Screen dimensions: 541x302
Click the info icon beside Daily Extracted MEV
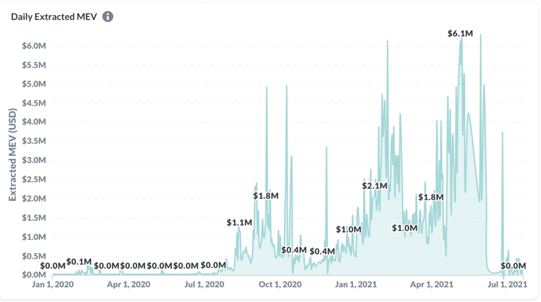[x=108, y=17]
